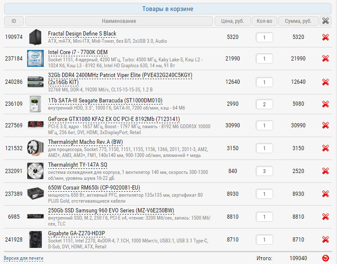Select product ID 237184
Image resolution: width=337 pixels, height=264 pixels.
point(14,58)
